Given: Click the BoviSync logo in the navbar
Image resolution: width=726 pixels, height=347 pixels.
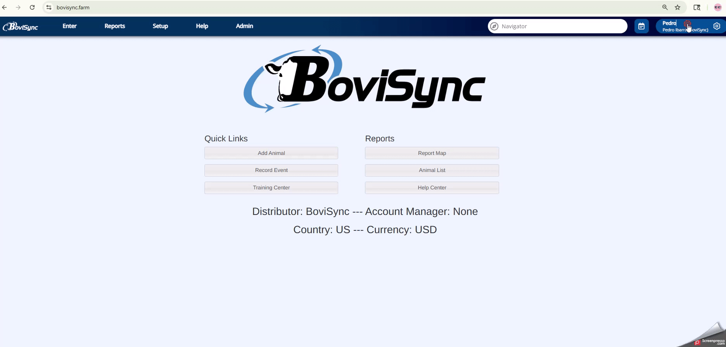Looking at the screenshot, I should (21, 26).
